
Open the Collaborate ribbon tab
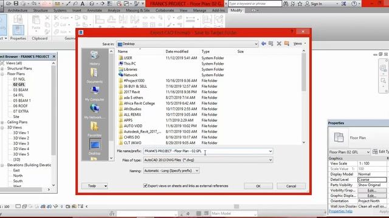[x=165, y=10]
